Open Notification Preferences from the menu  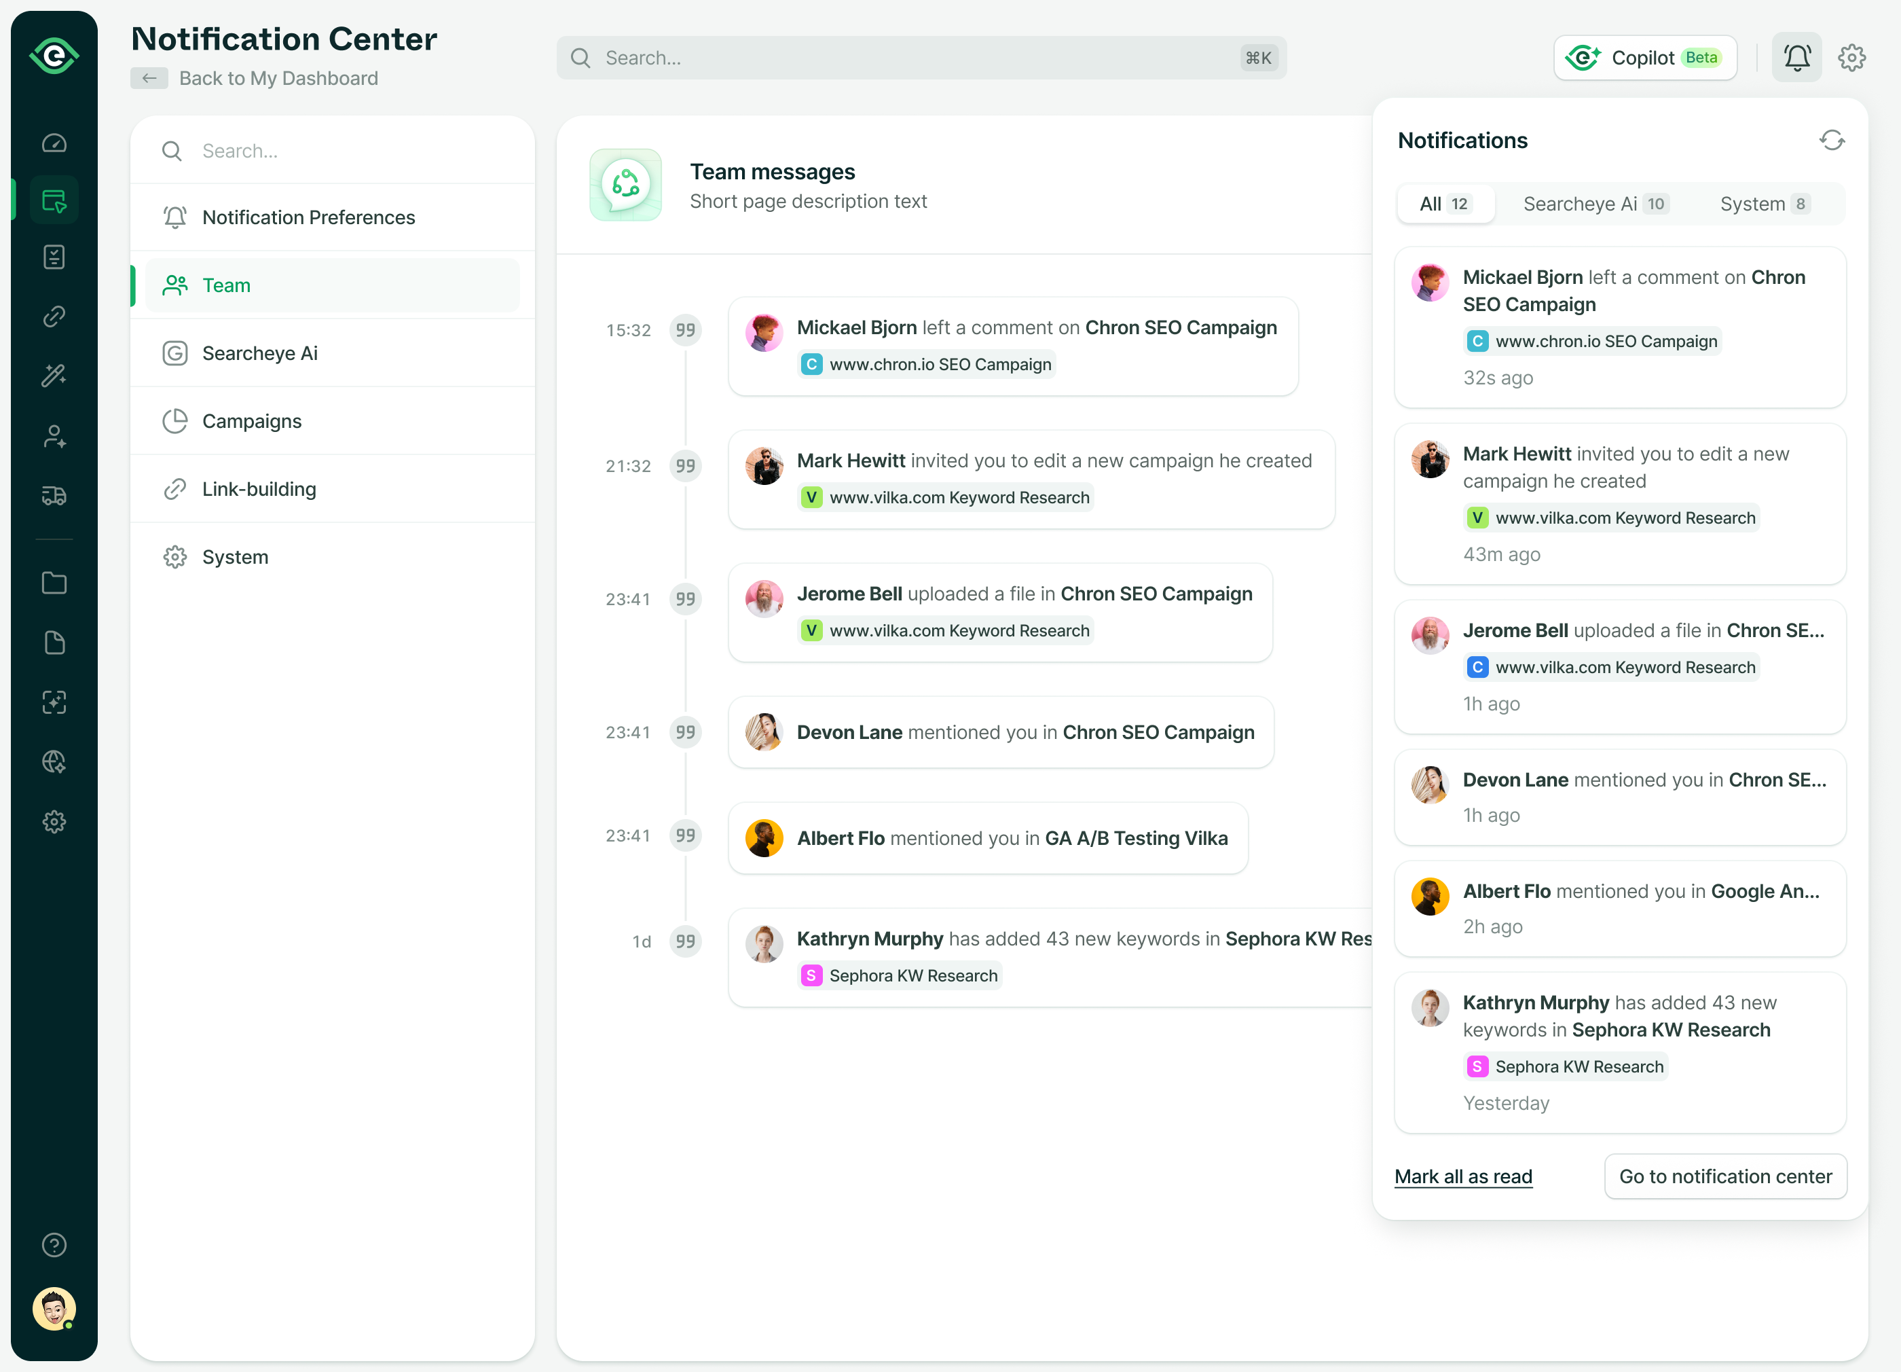click(x=308, y=217)
